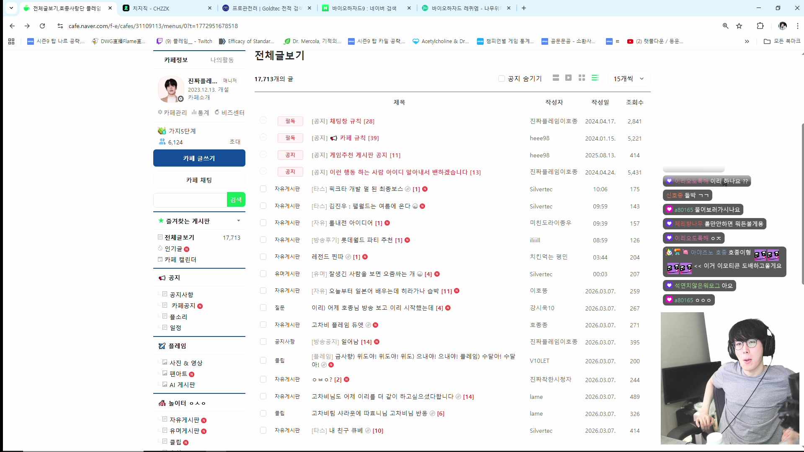Open cafe statistics via the 통계 icon
The width and height of the screenshot is (804, 452).
[201, 112]
